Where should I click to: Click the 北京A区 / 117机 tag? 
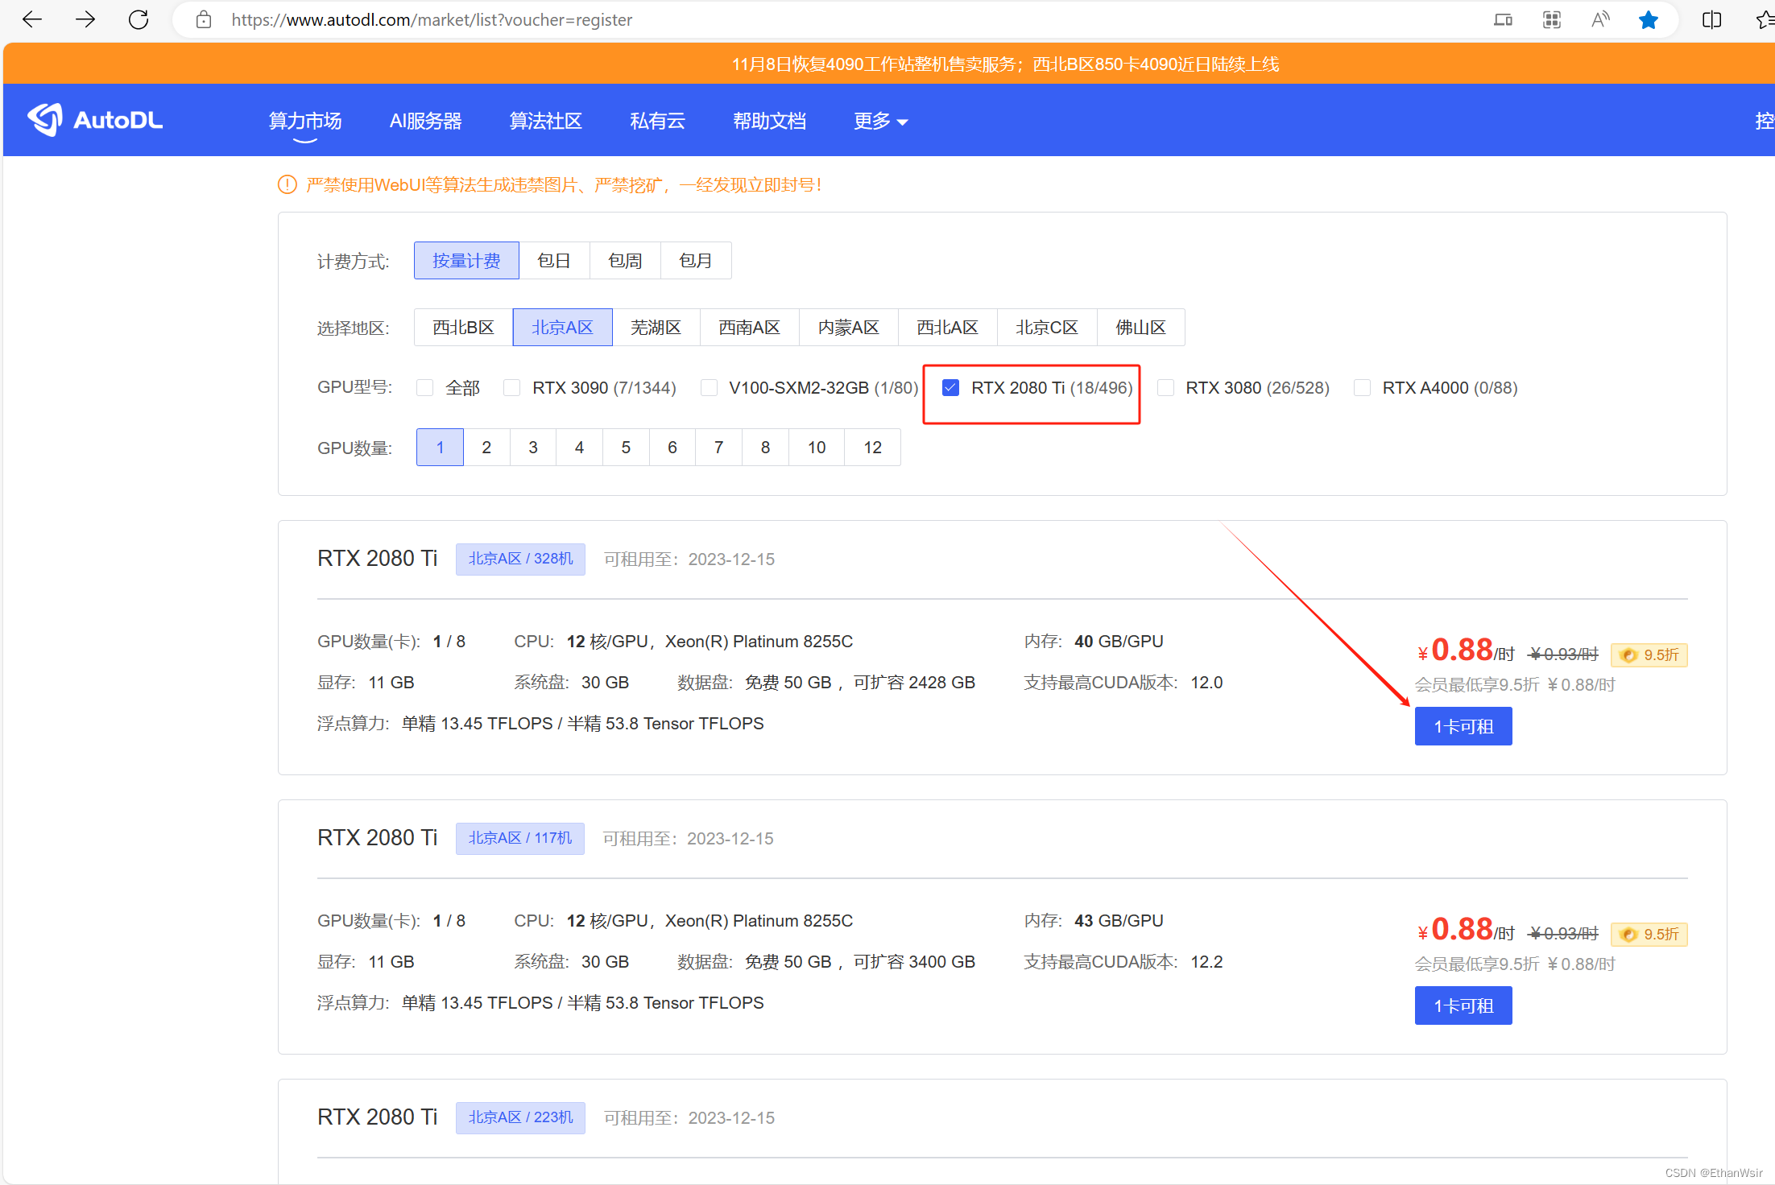point(520,838)
